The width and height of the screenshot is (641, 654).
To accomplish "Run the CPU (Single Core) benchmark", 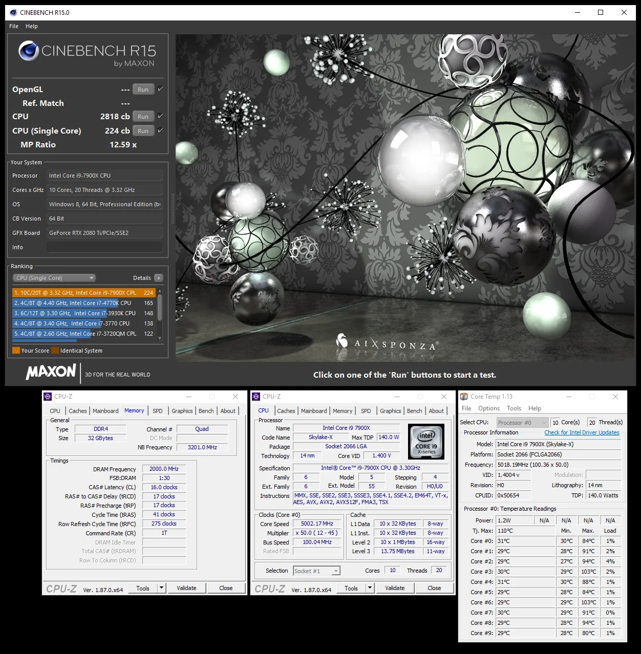I will point(143,130).
